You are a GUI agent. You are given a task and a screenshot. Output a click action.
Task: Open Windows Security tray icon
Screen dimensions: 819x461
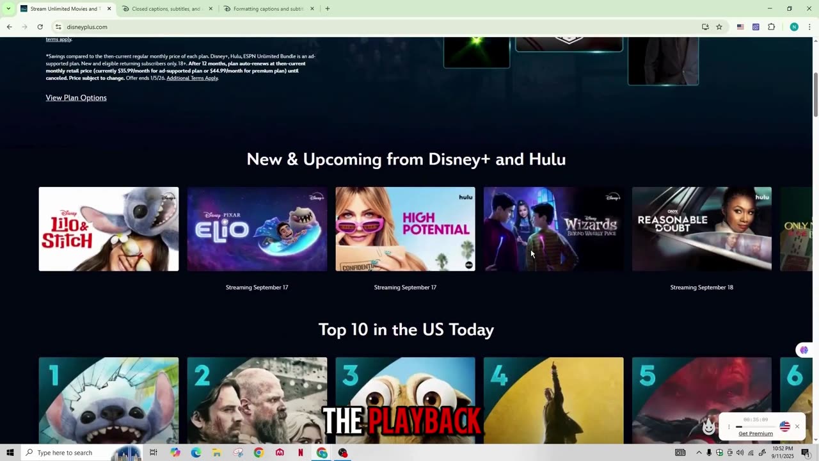coord(719,453)
